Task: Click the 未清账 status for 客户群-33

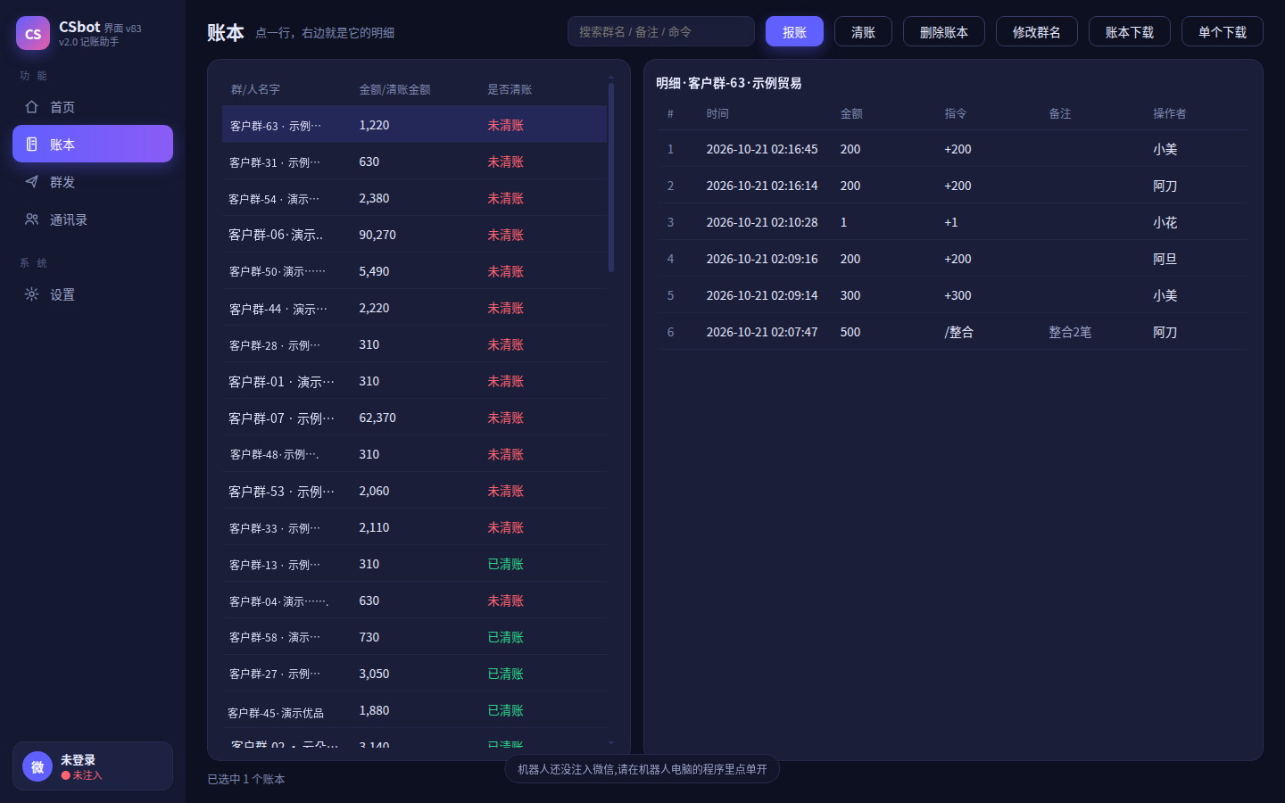Action: pyautogui.click(x=505, y=527)
